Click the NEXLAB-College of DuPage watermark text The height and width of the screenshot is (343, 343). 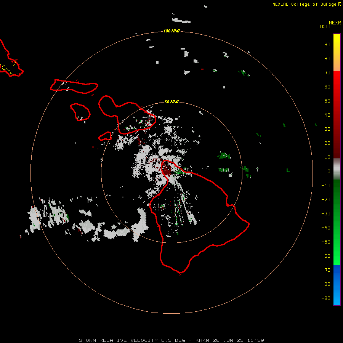click(304, 4)
